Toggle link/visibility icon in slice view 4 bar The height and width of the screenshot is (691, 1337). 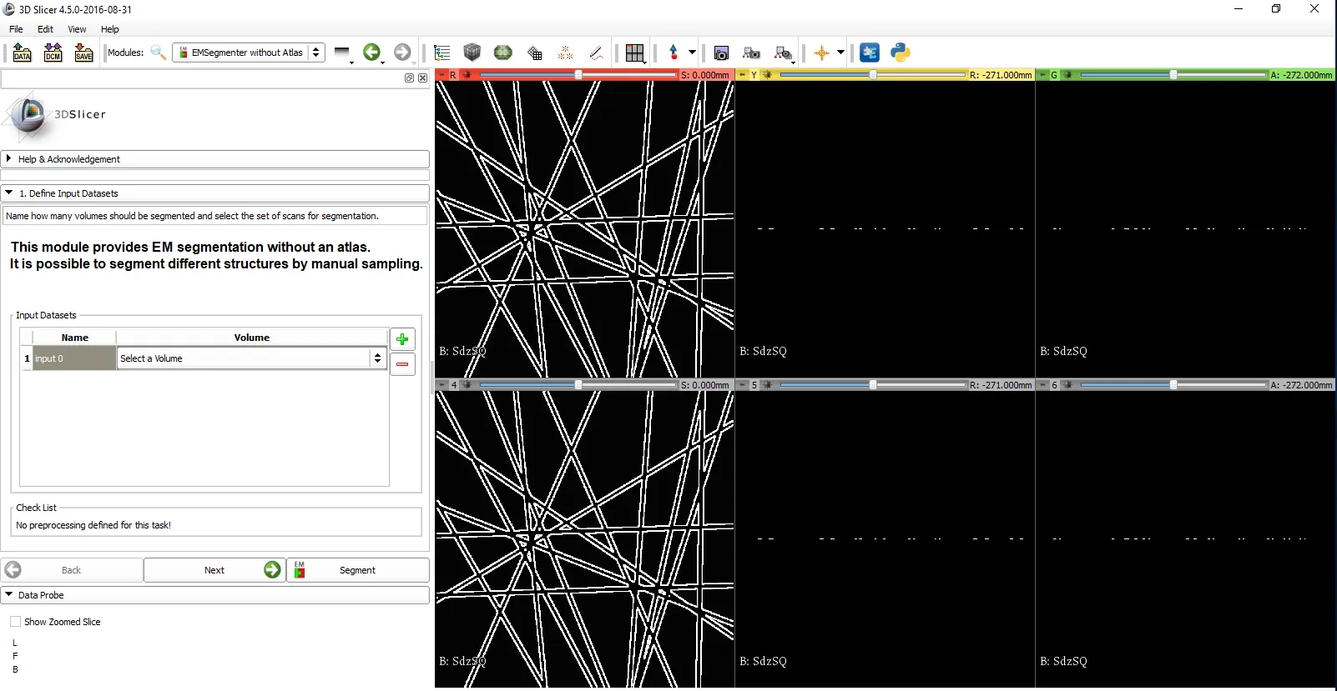pos(467,385)
